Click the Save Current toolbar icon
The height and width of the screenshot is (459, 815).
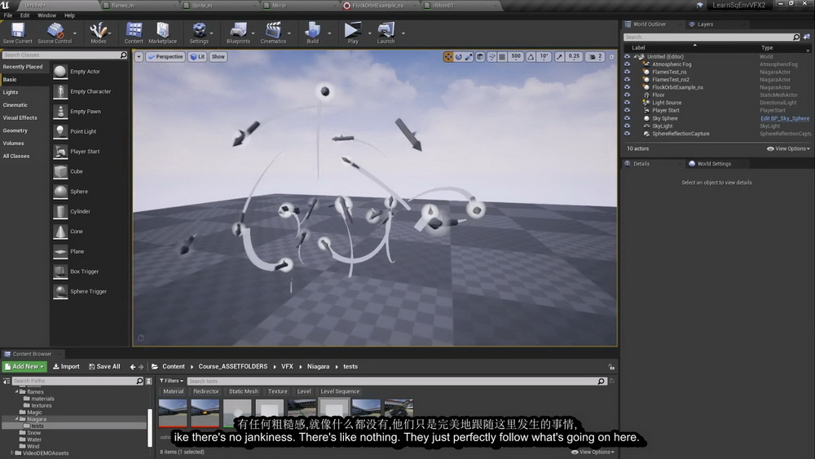coord(18,33)
